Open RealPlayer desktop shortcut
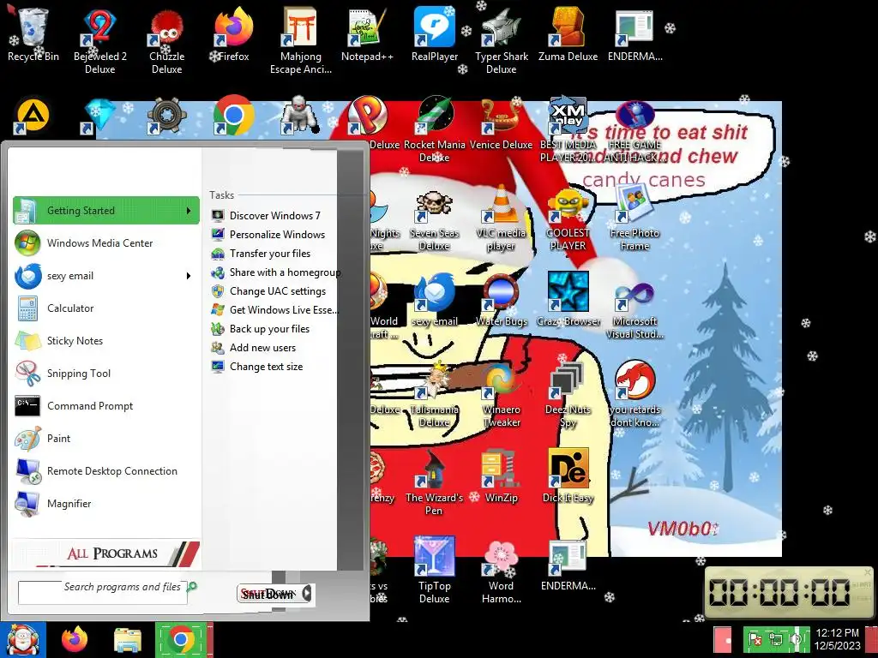 tap(435, 34)
